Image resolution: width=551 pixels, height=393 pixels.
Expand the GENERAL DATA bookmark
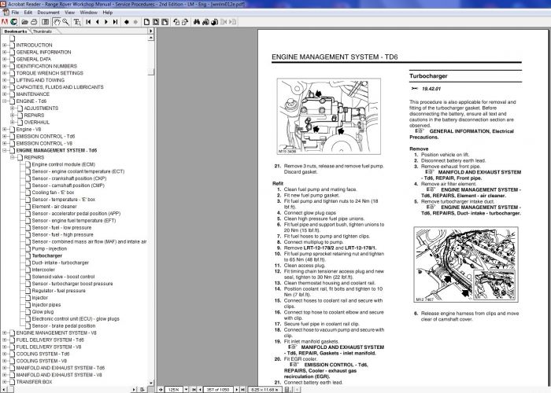click(5, 59)
